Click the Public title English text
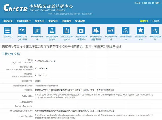The image size is (162, 120). [94, 96]
